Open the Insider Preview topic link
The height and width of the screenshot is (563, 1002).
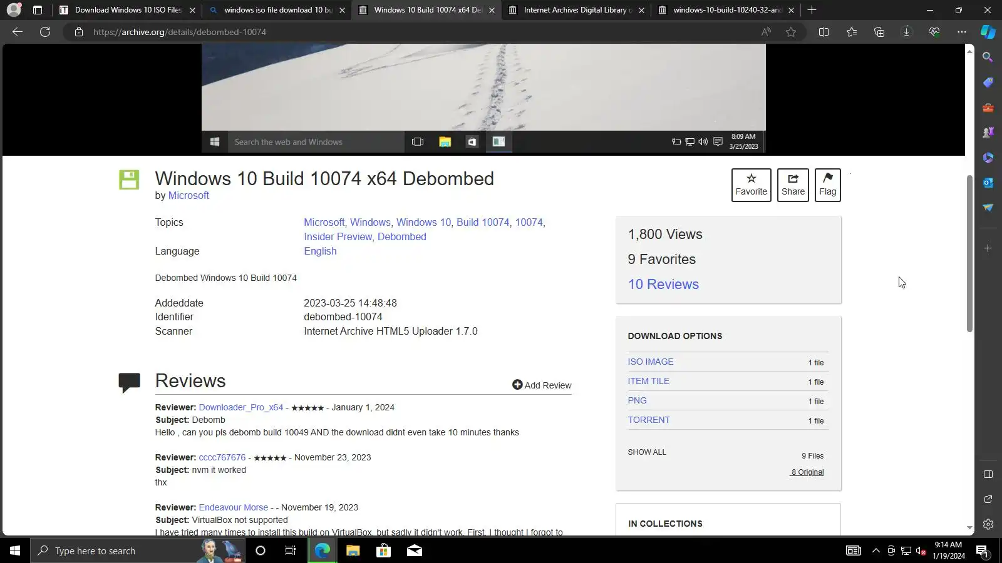coord(338,237)
